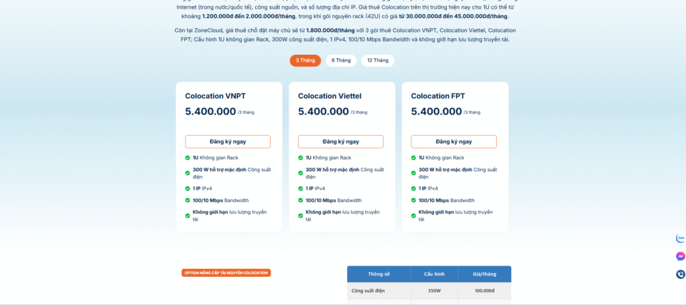Screen dimensions: 686x305
Task: Click the green check icon beside Viettel 1 IP IPv4
Action: point(301,189)
